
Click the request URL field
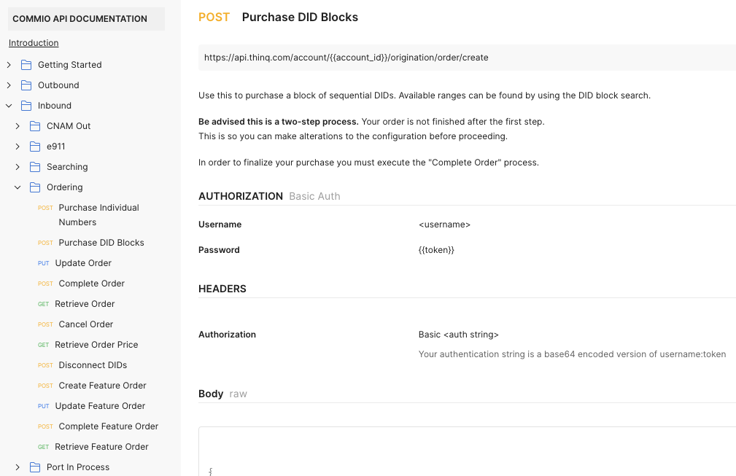click(x=467, y=57)
